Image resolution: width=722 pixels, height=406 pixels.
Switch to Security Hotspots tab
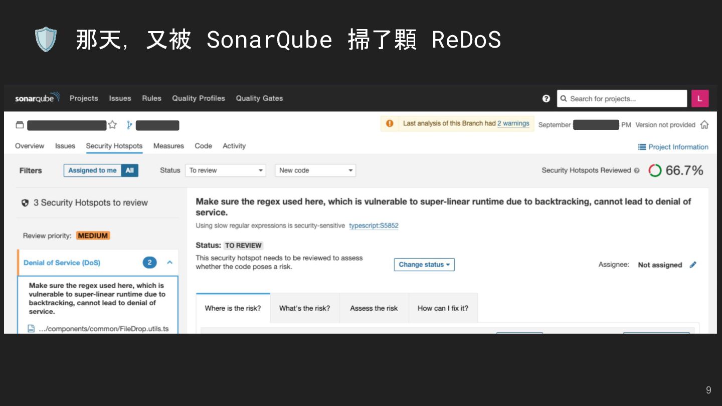coord(114,146)
